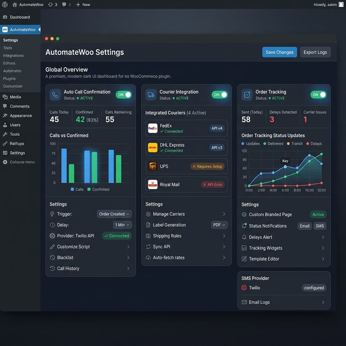
Task: Open the AutomateWoo home icon
Action: coord(15,5)
